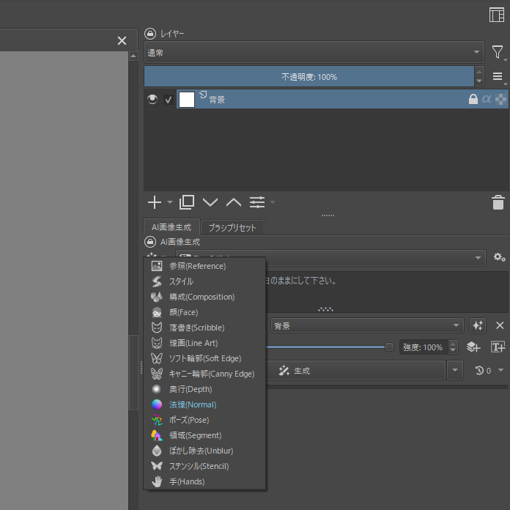The height and width of the screenshot is (510, 510).
Task: Move the layer up with the chevron icon
Action: coord(234,202)
